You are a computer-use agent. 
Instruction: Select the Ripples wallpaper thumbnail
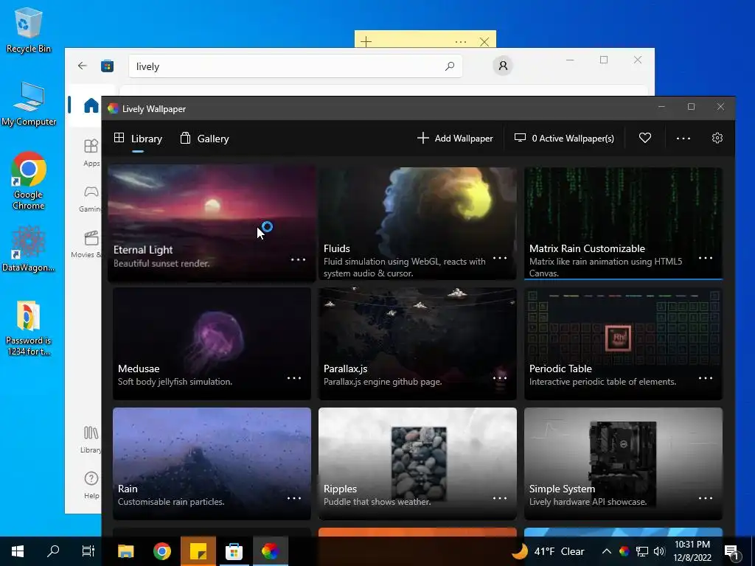[x=417, y=464]
